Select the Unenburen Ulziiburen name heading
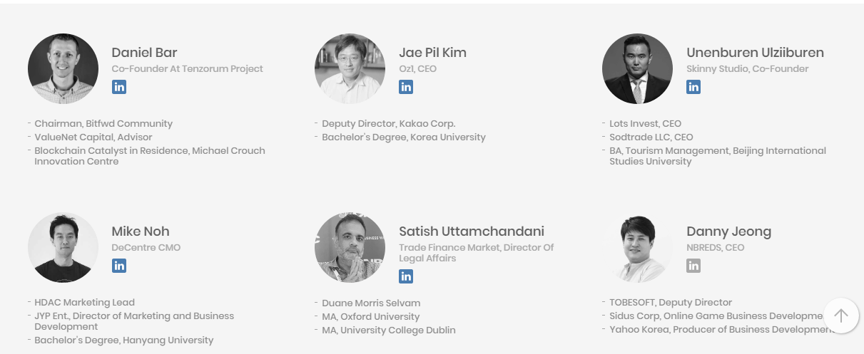The image size is (864, 354). tap(755, 53)
